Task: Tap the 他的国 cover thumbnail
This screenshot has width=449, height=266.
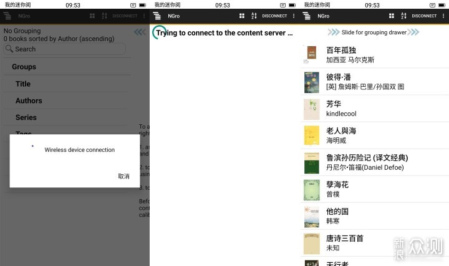Action: 311,217
